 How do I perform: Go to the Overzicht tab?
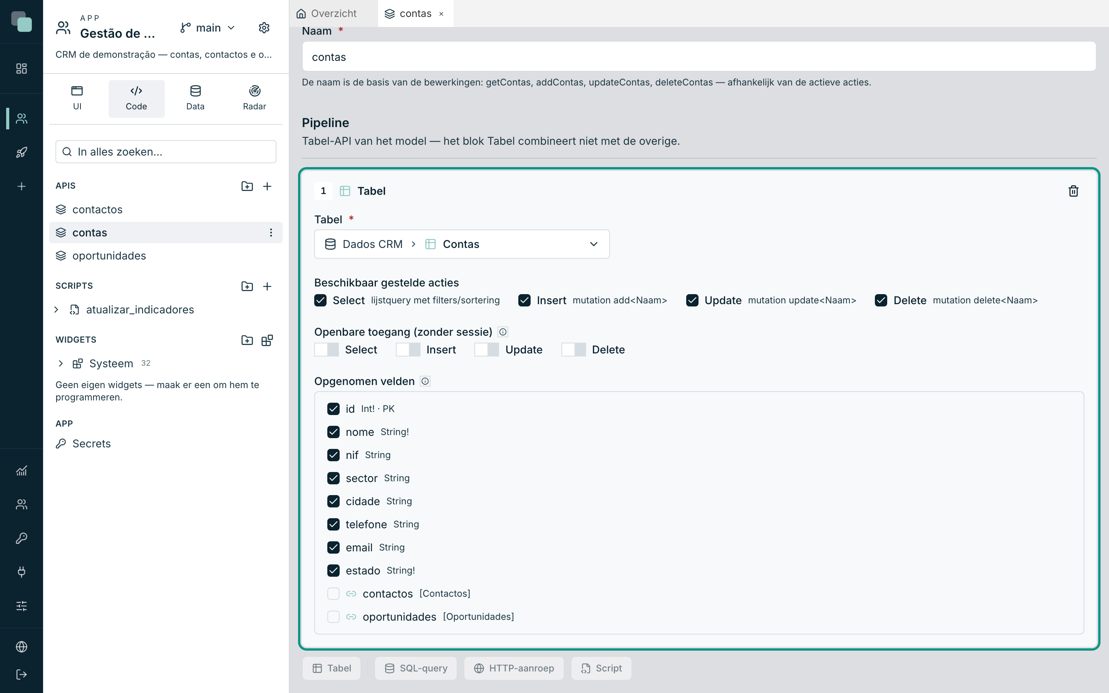tap(326, 14)
